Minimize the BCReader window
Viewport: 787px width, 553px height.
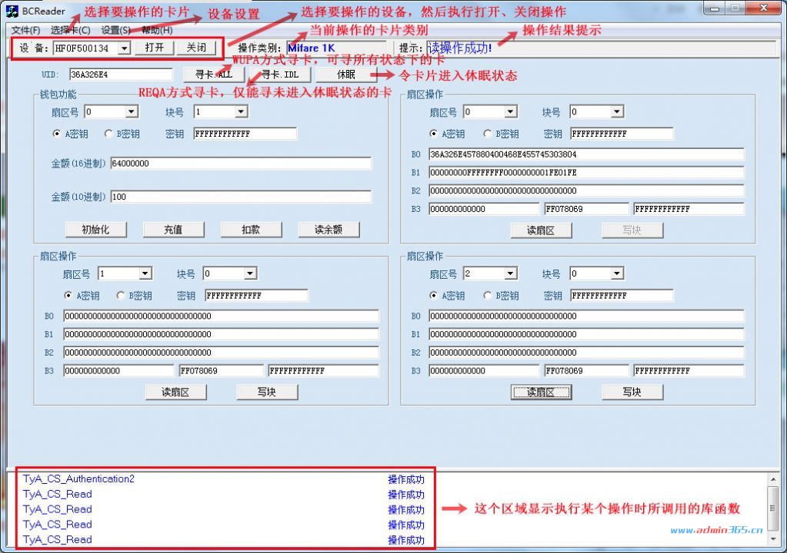[x=715, y=8]
